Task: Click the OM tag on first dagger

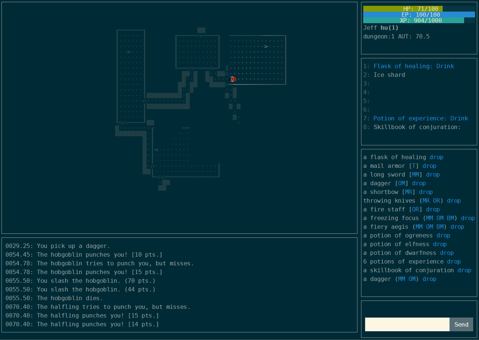Action: (x=402, y=183)
